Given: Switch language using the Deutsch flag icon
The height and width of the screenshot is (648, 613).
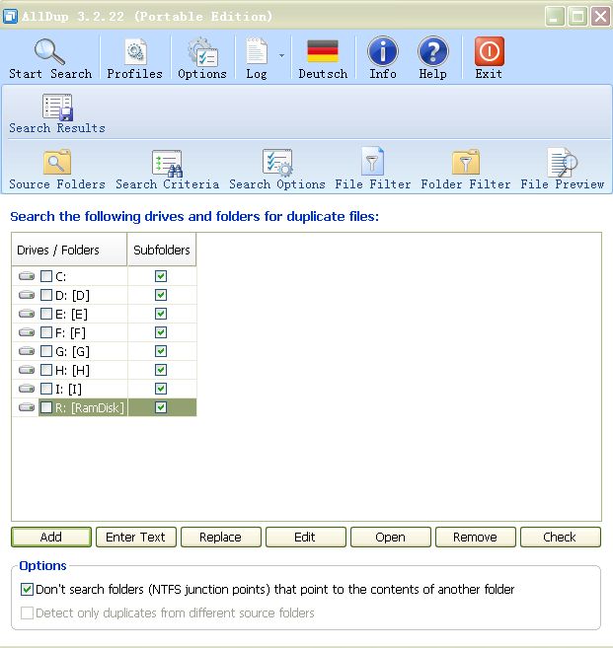Looking at the screenshot, I should [323, 52].
